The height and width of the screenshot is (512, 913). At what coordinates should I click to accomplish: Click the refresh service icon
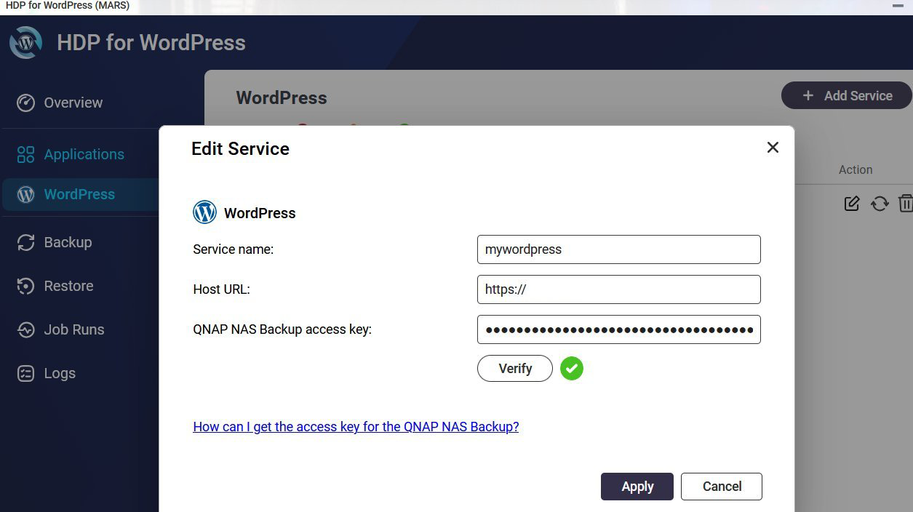tap(880, 204)
